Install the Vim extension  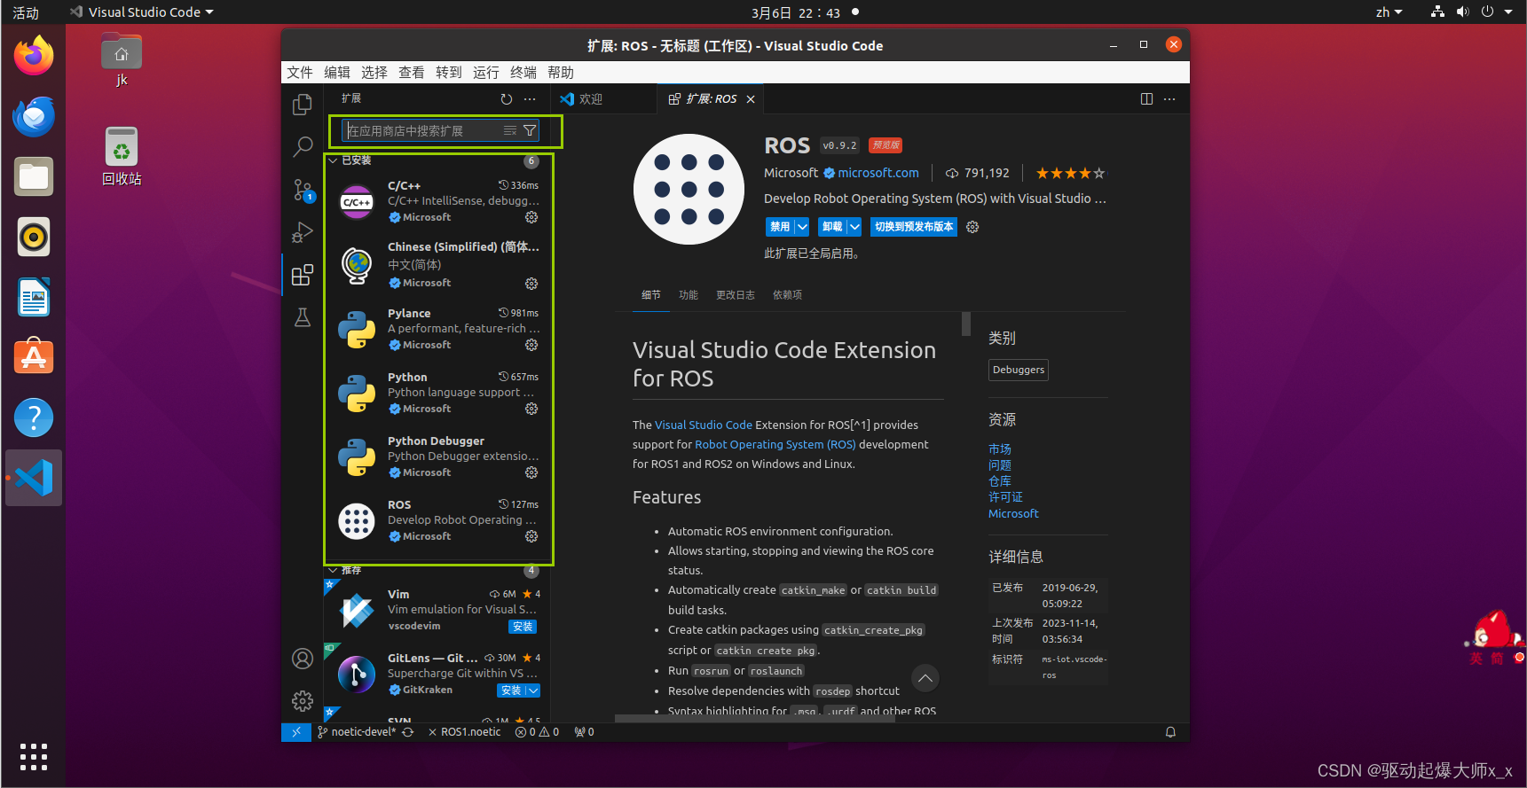[x=523, y=627]
